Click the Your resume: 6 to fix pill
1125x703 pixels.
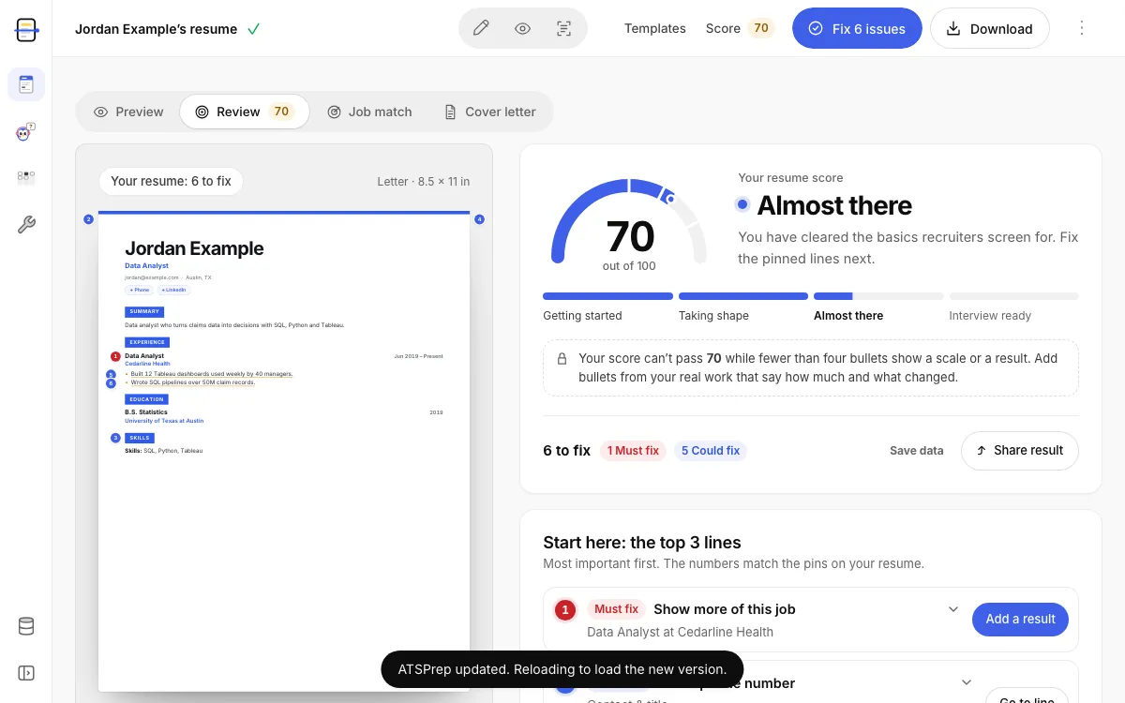(x=171, y=182)
